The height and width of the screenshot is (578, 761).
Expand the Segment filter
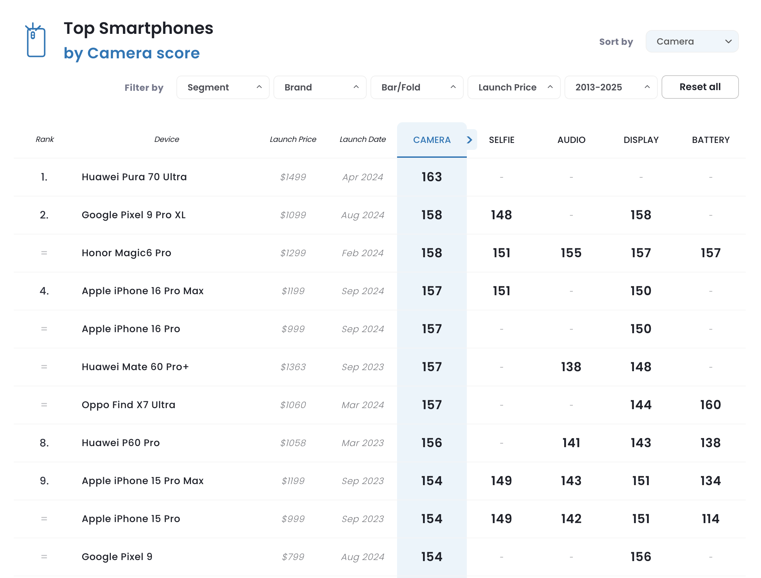click(x=223, y=87)
